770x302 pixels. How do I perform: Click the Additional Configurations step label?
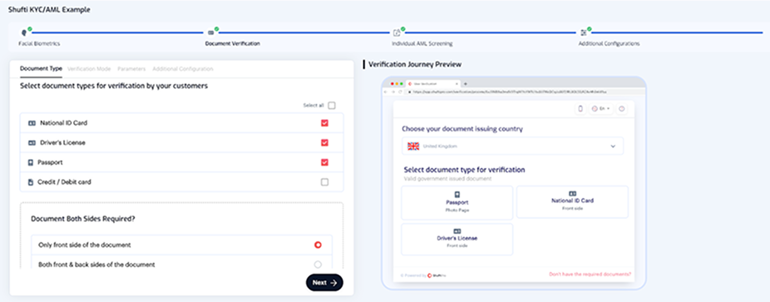(609, 43)
